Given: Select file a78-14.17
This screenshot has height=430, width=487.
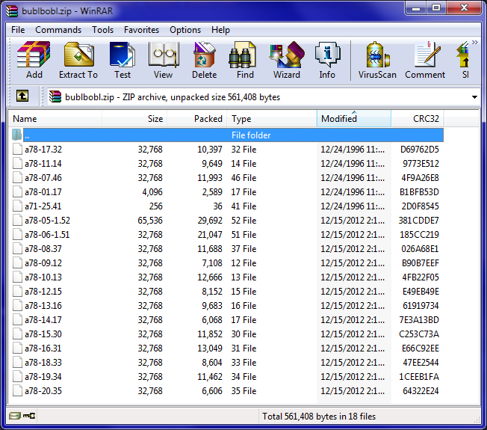Looking at the screenshot, I should (43, 319).
